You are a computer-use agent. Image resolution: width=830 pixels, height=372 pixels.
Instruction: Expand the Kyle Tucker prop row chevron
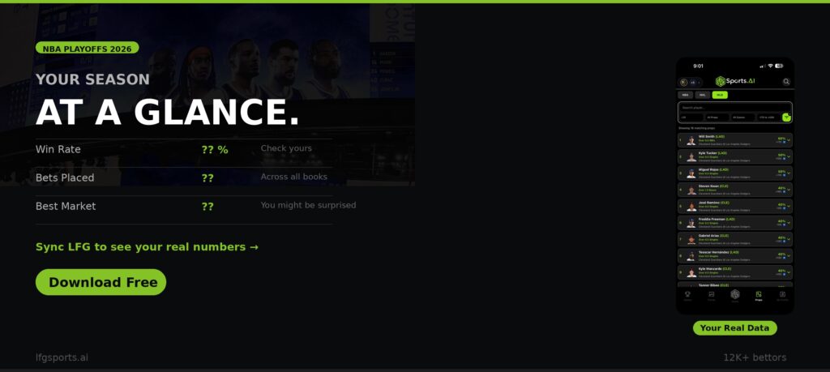pos(789,156)
